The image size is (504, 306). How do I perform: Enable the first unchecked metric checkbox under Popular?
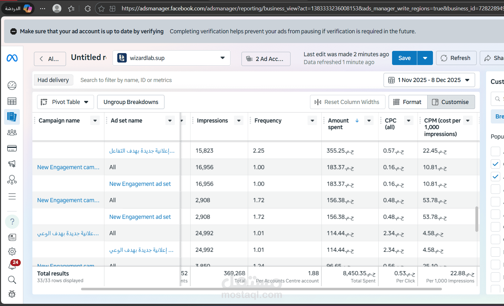(496, 151)
